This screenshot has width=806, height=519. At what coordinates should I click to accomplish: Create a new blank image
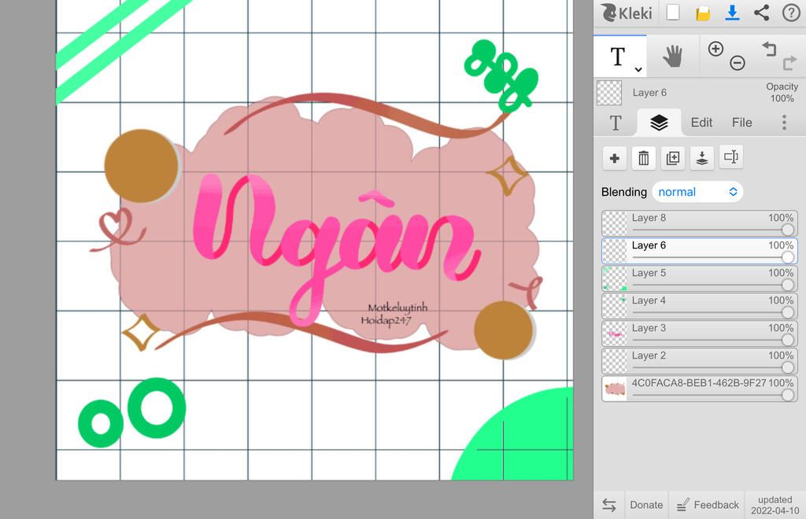[673, 13]
